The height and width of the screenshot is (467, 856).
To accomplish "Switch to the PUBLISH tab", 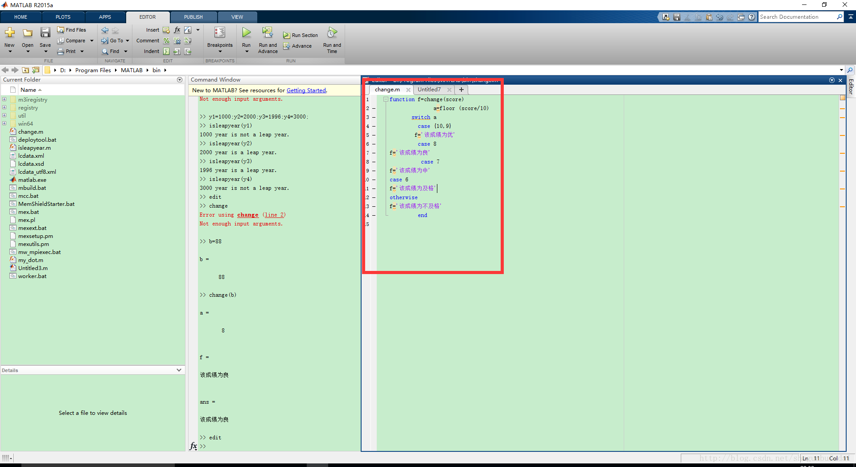I will (193, 17).
